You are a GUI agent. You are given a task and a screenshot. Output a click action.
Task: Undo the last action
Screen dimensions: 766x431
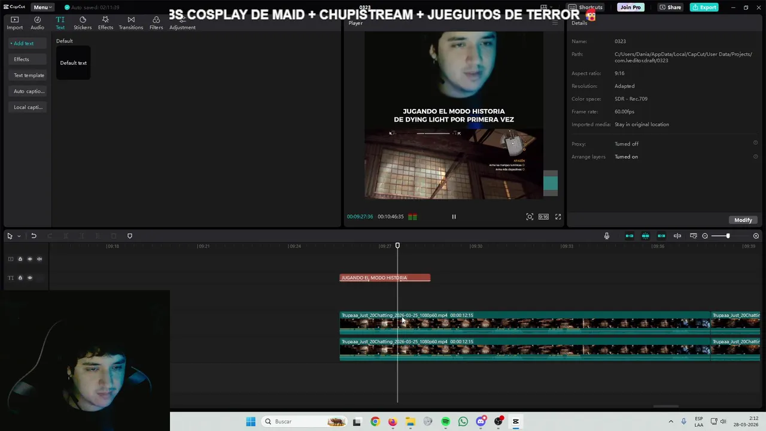(x=34, y=236)
